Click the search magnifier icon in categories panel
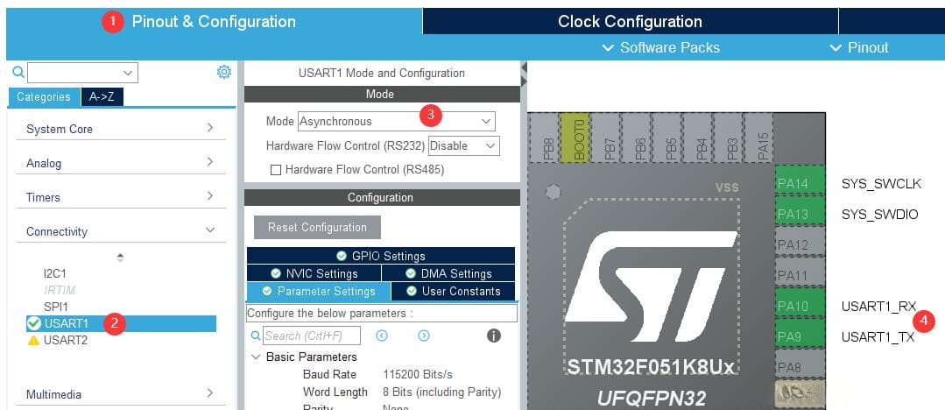945x410 pixels. click(x=18, y=73)
